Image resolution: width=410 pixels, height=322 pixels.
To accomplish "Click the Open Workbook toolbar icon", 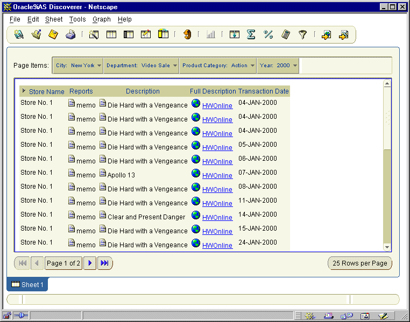I will (36, 34).
